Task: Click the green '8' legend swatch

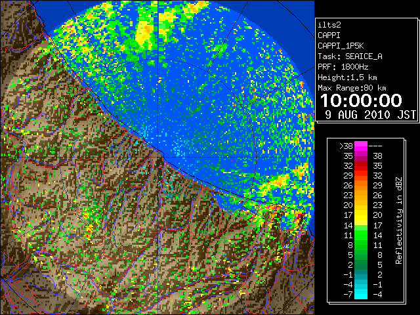Action: (x=361, y=245)
